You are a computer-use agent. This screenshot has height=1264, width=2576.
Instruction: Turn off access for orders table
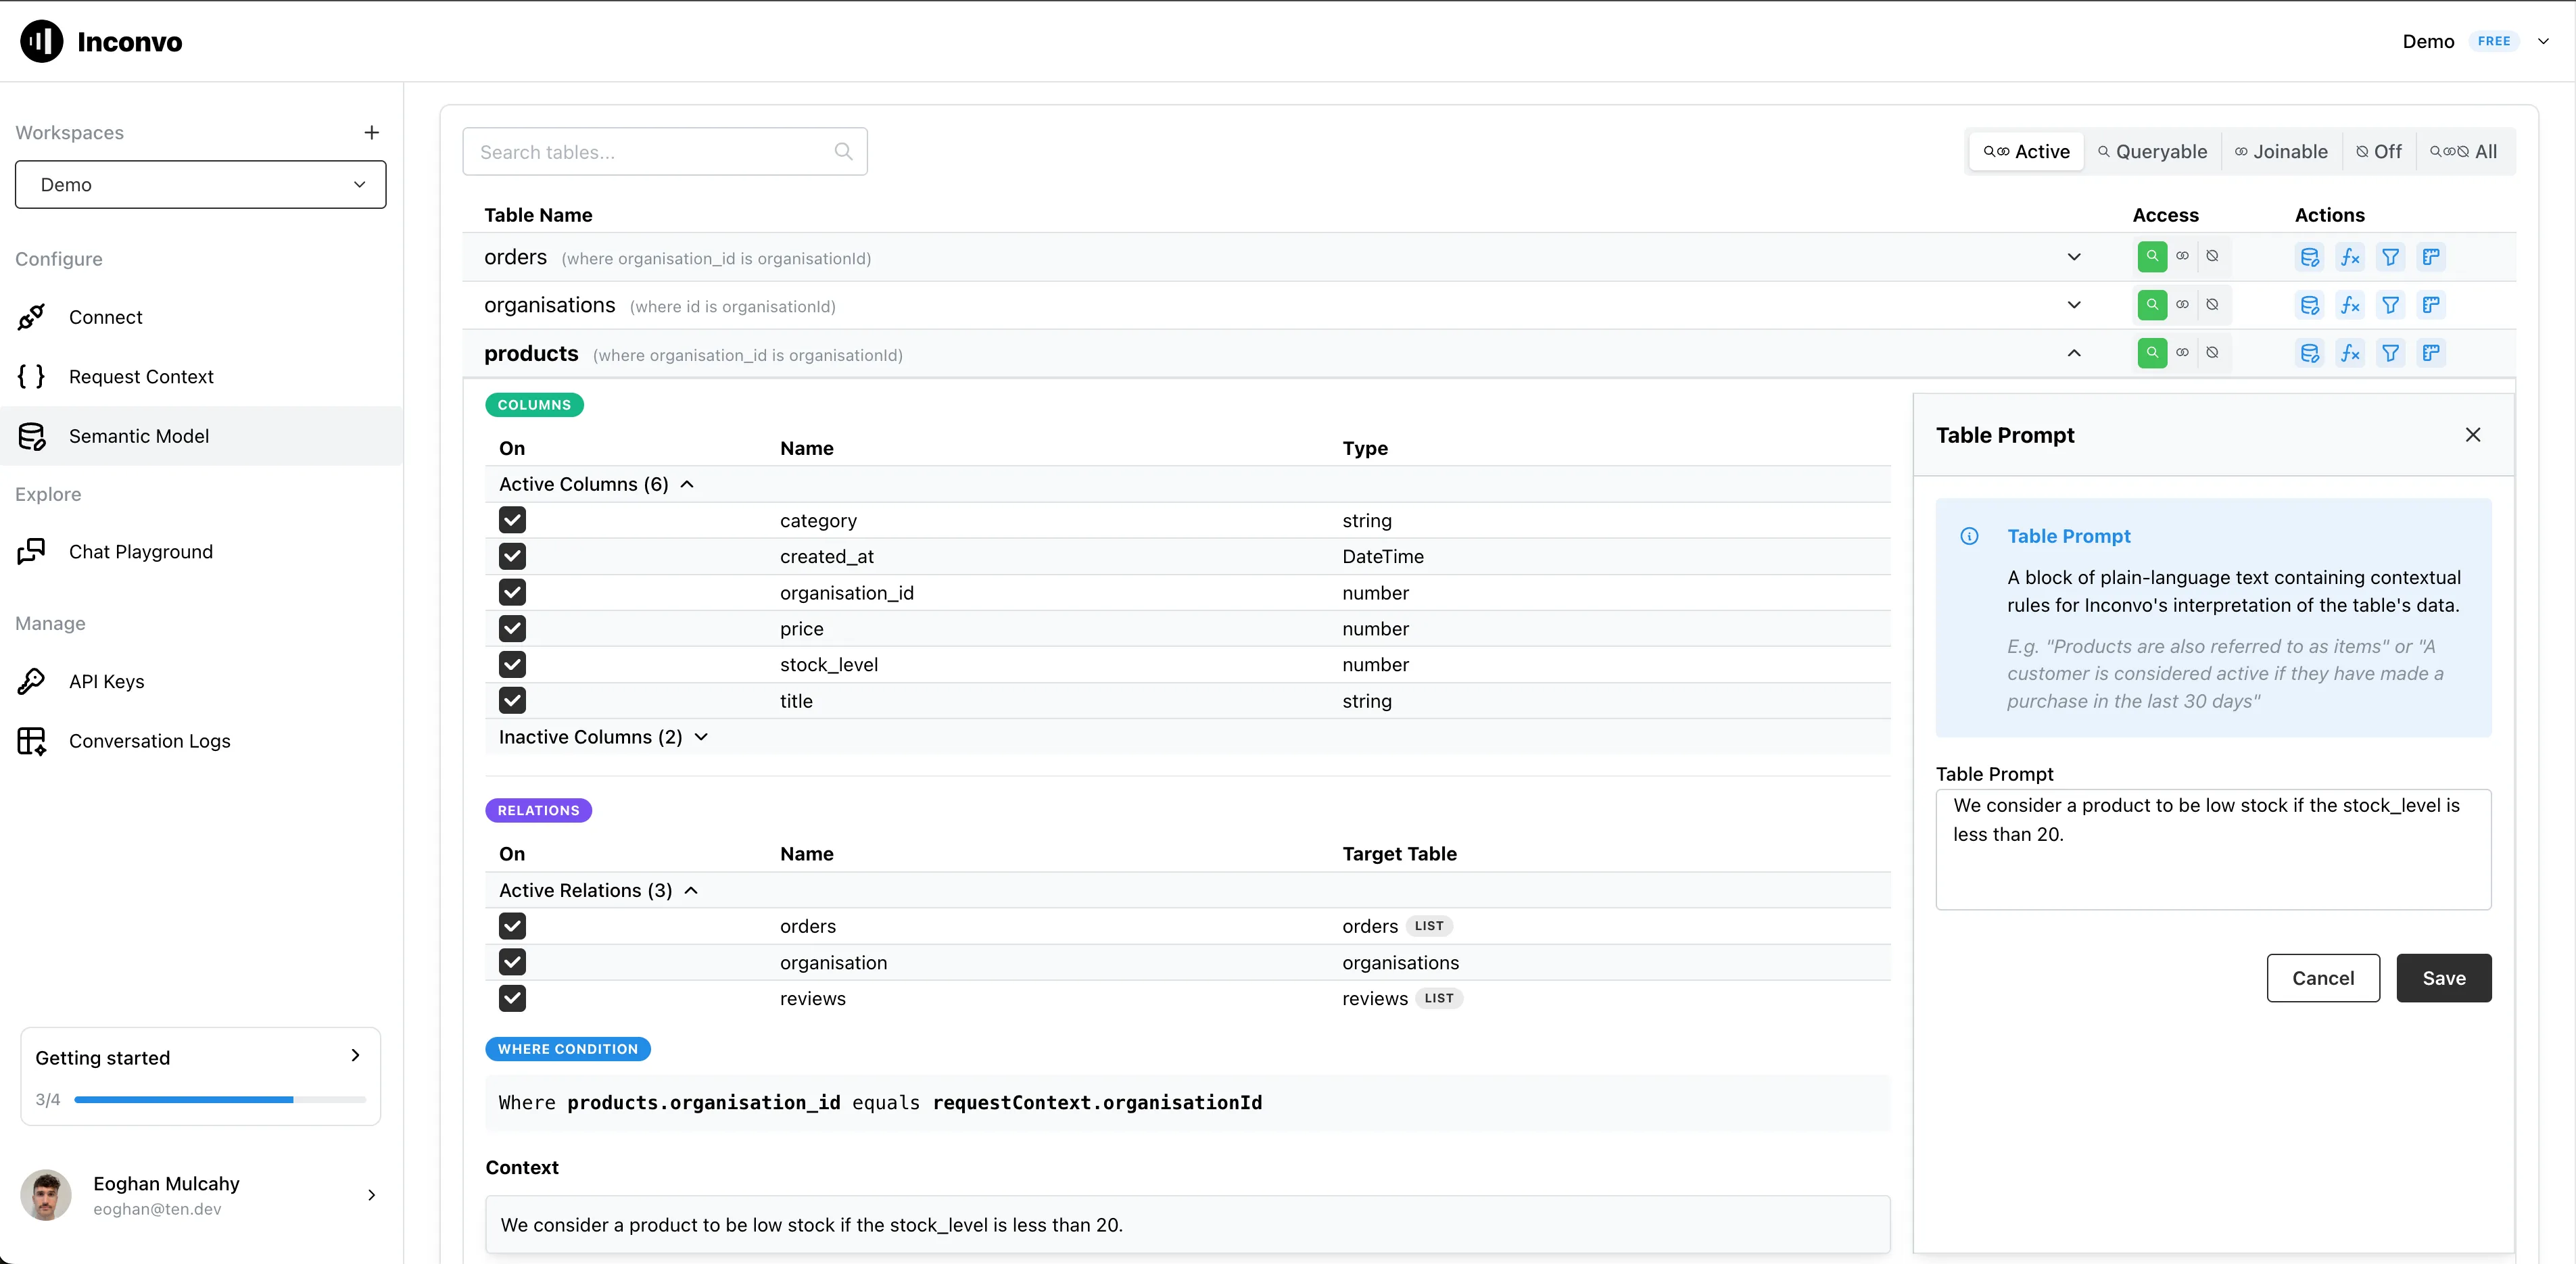(x=2212, y=257)
